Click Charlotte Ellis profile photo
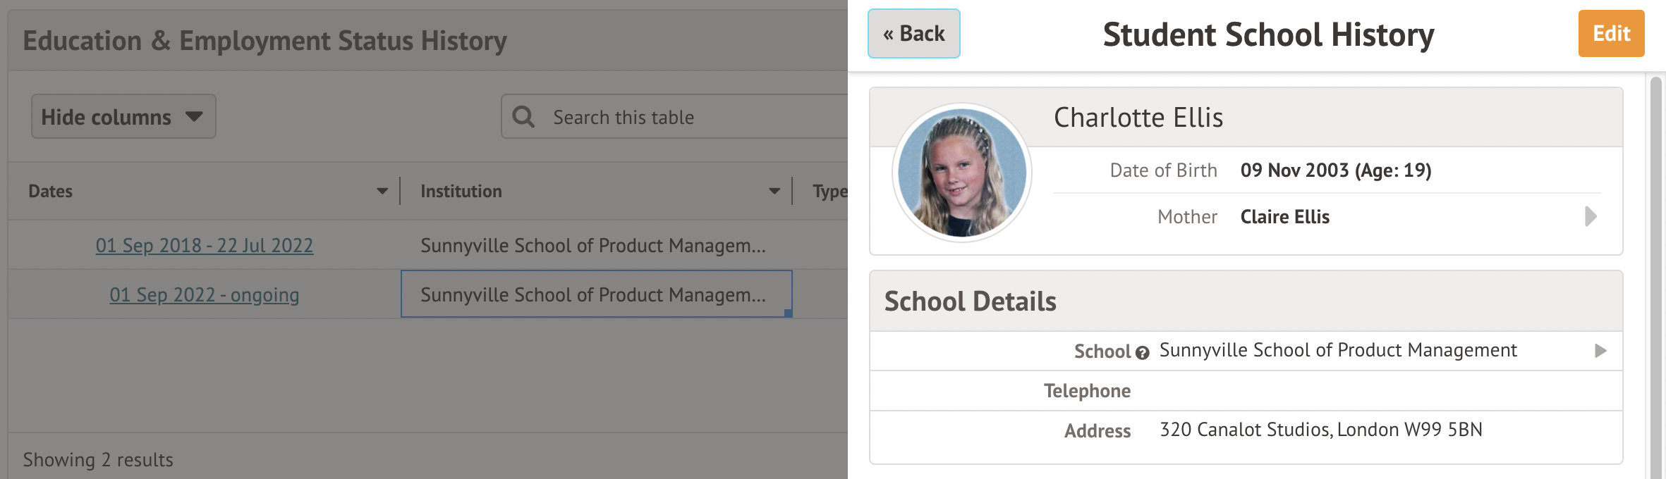Viewport: 1666px width, 479px height. coord(962,173)
